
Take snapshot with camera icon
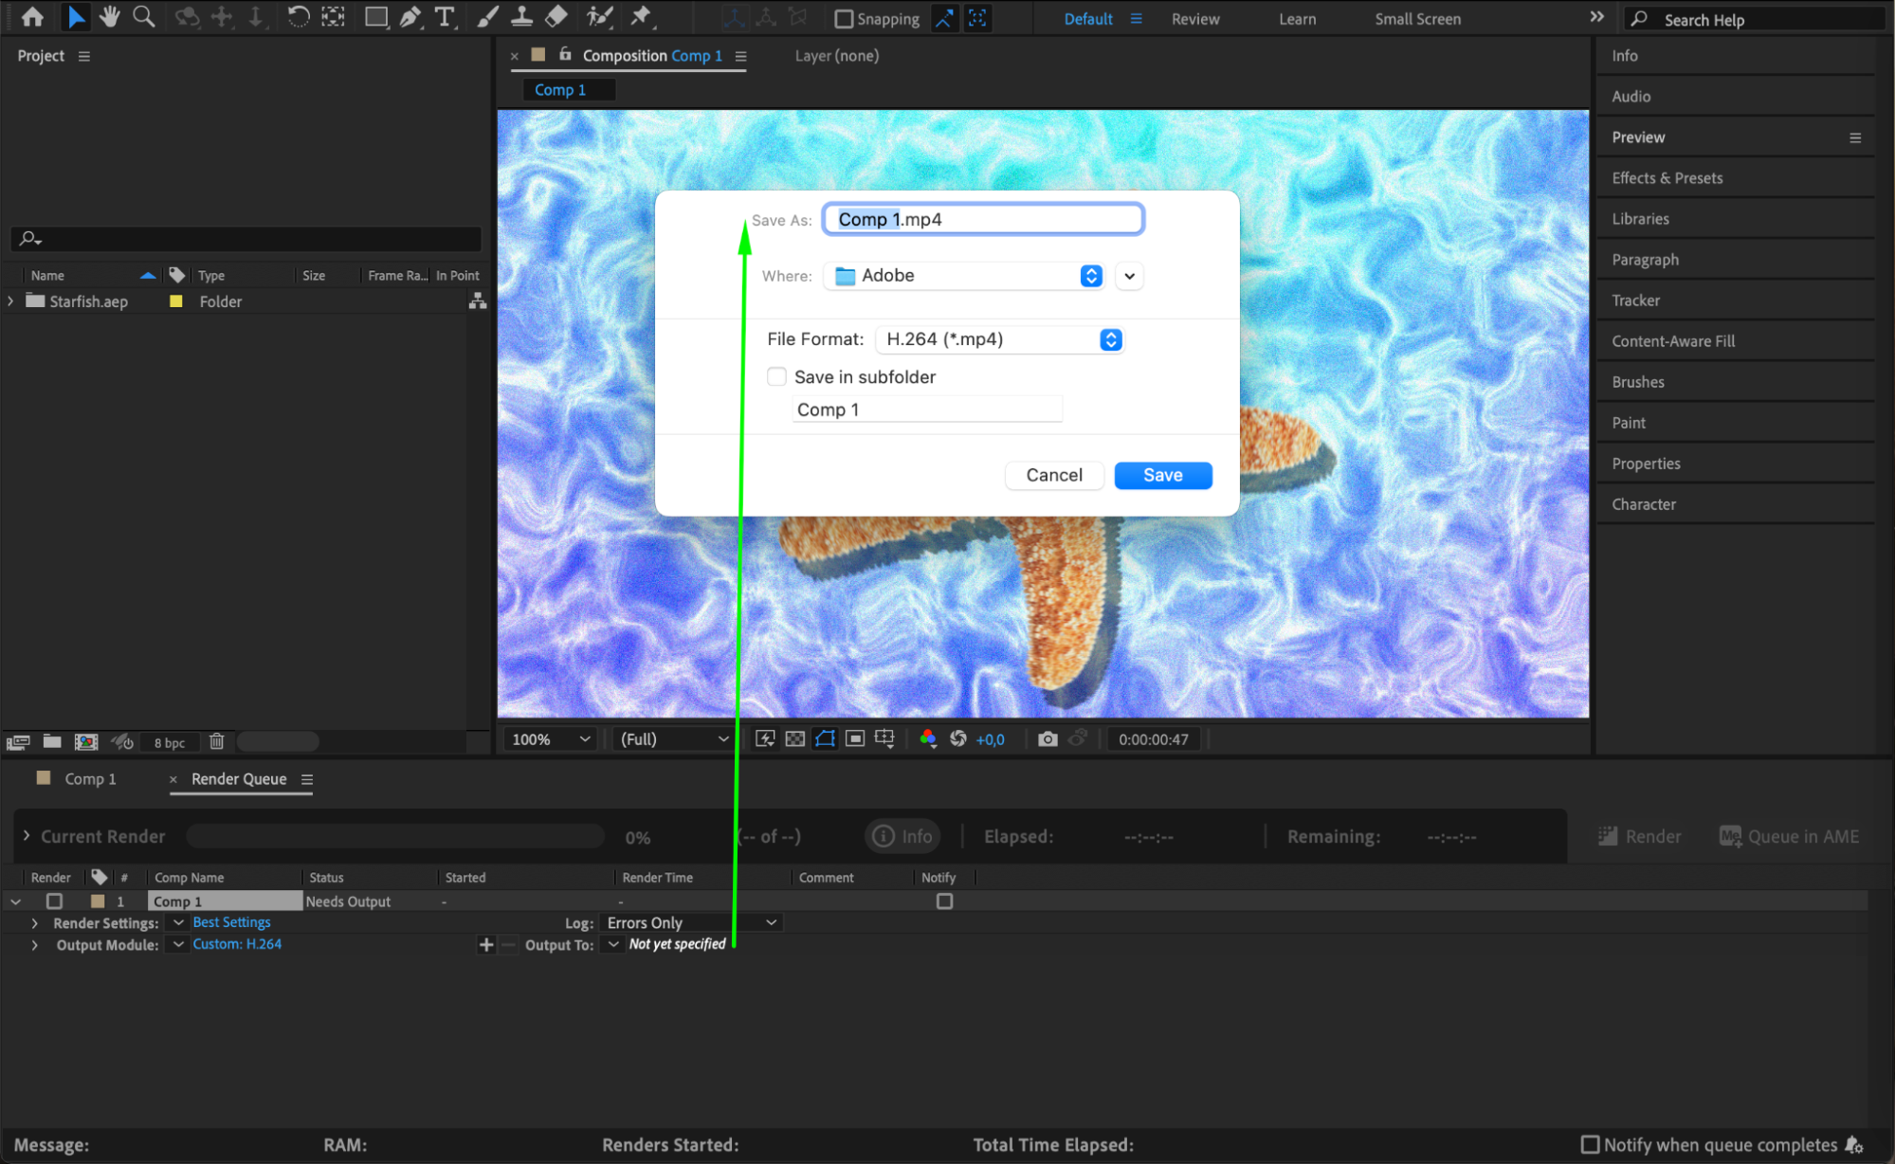pyautogui.click(x=1047, y=738)
